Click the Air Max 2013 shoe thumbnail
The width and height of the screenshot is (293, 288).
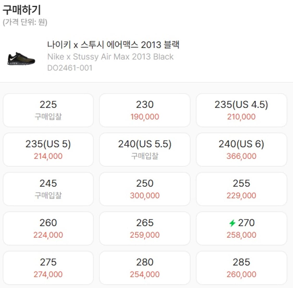tap(21, 59)
